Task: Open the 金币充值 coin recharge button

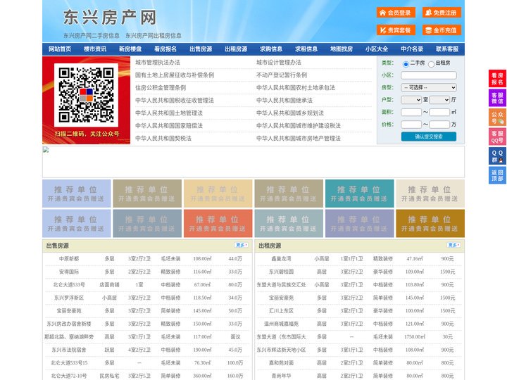Action: click(x=442, y=30)
